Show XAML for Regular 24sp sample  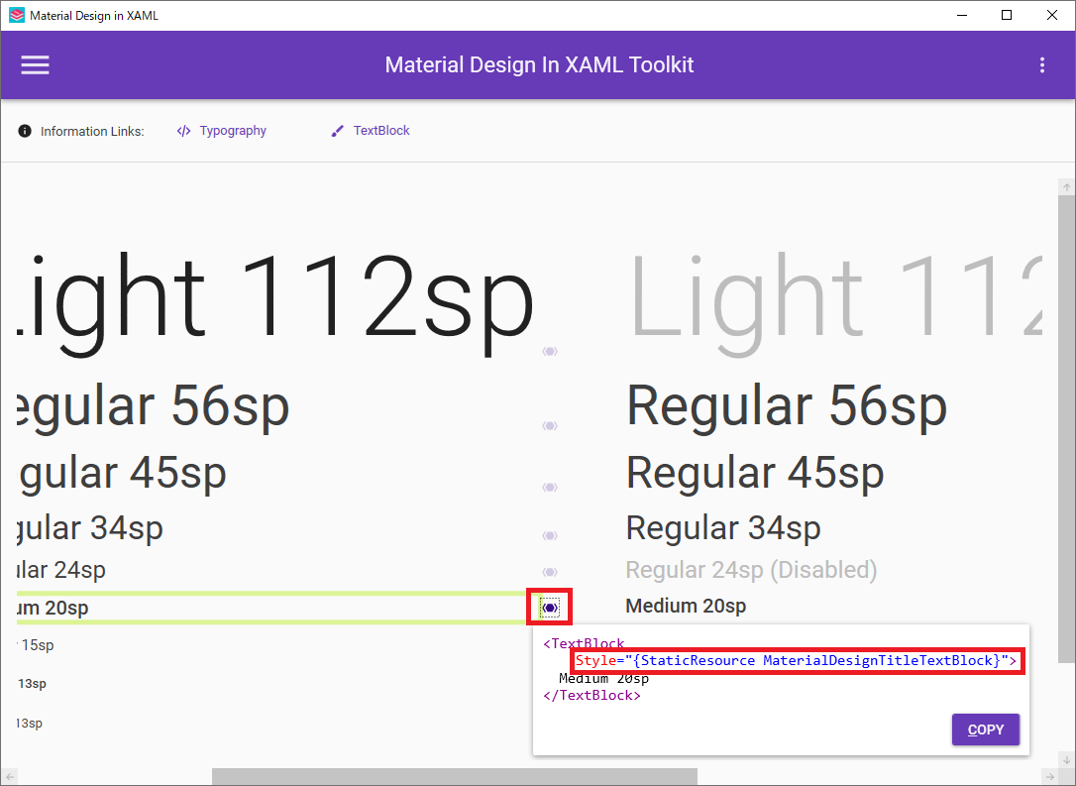550,572
